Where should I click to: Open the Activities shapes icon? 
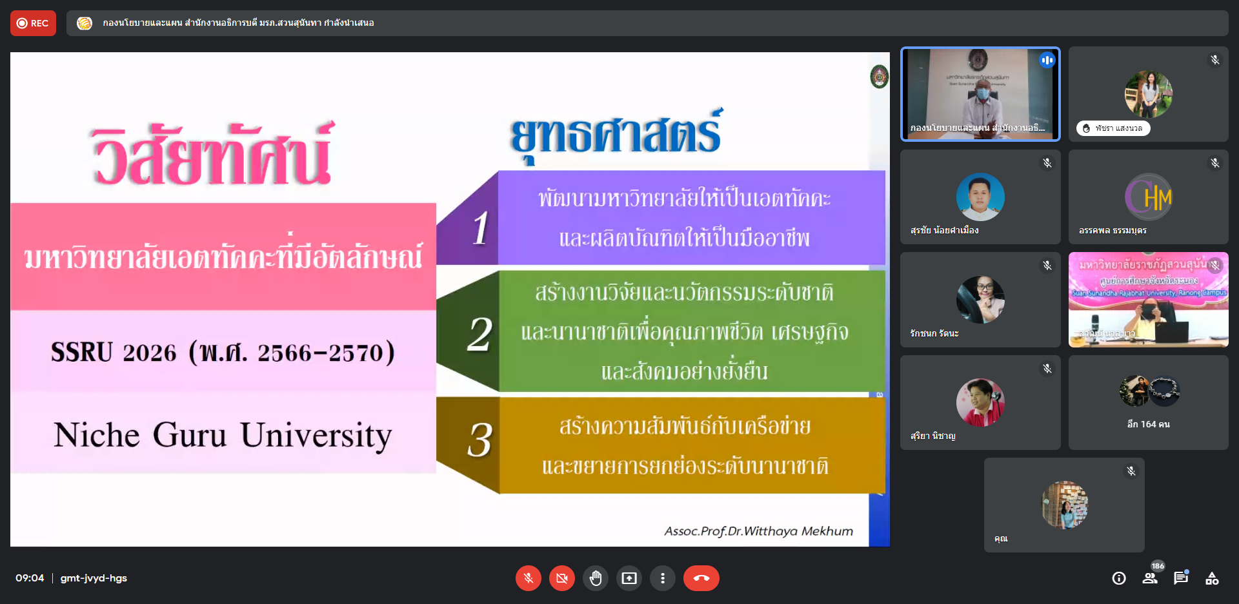pos(1212,578)
